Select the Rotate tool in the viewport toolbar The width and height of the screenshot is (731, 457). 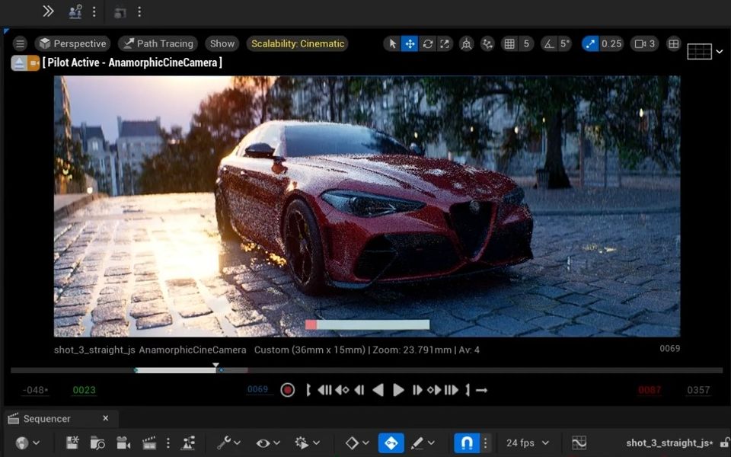point(427,43)
